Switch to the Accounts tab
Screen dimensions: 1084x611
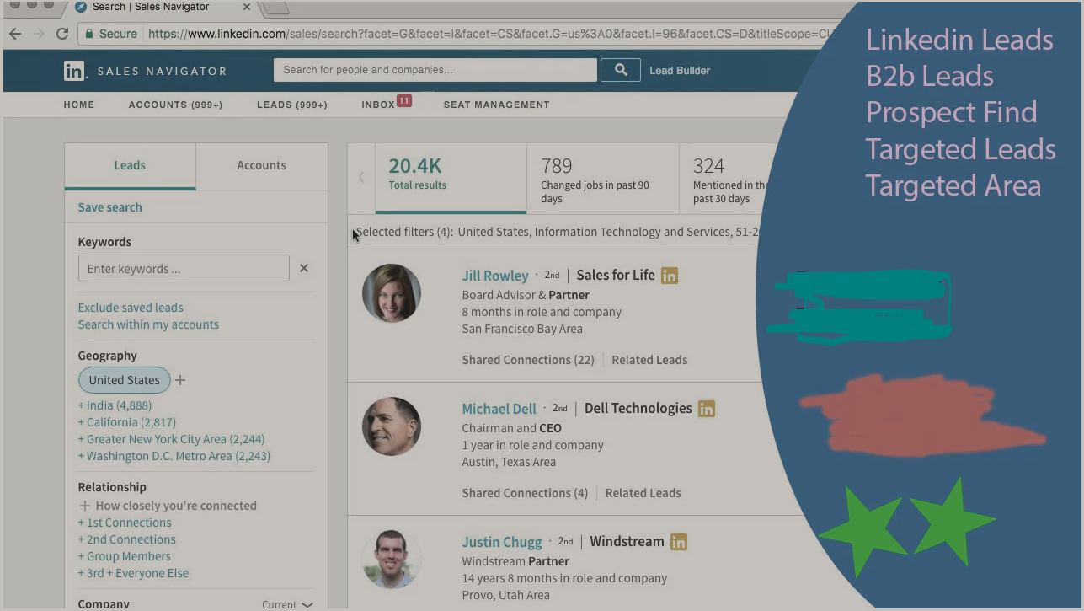point(261,165)
